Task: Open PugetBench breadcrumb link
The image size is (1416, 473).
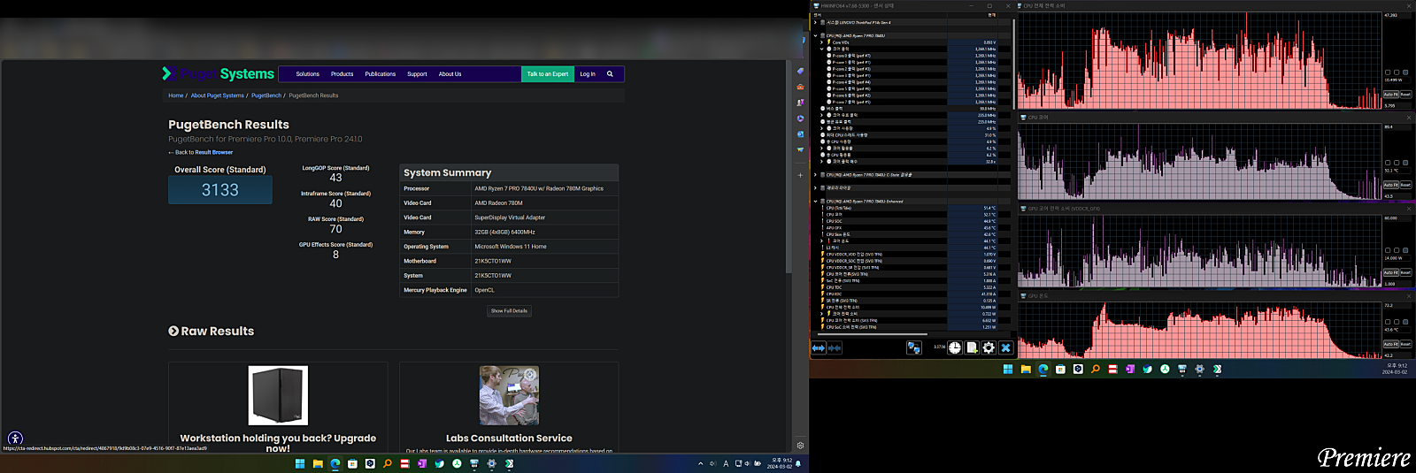Action: (x=266, y=95)
